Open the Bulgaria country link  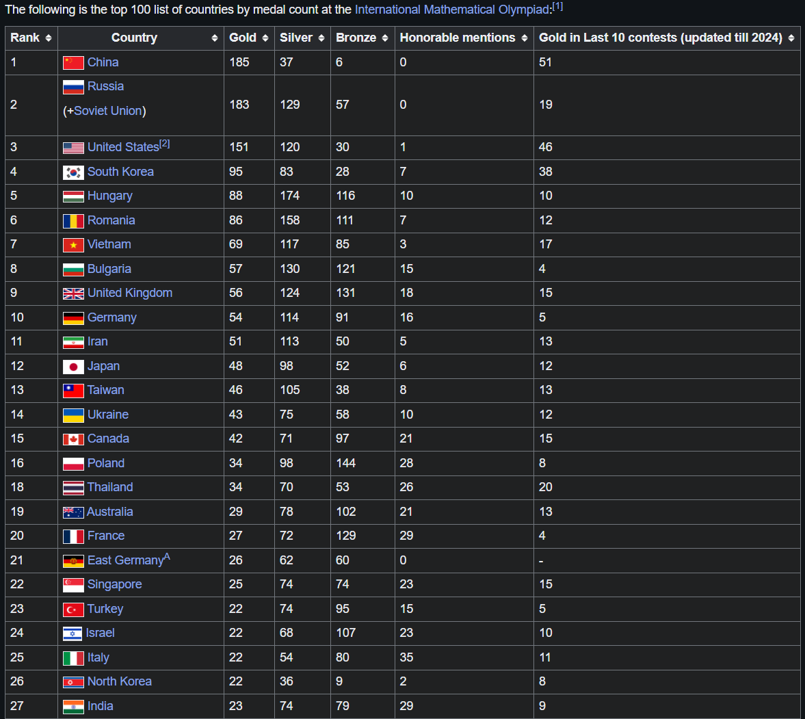pos(109,269)
